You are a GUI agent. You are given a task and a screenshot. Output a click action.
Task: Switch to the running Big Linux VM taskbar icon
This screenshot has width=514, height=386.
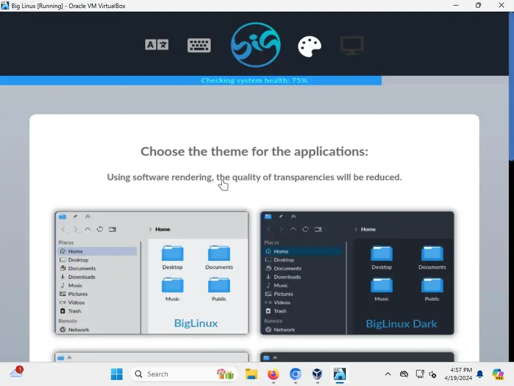(x=340, y=374)
